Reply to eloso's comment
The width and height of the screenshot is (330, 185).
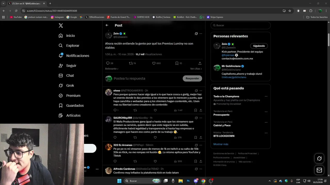tap(115, 110)
